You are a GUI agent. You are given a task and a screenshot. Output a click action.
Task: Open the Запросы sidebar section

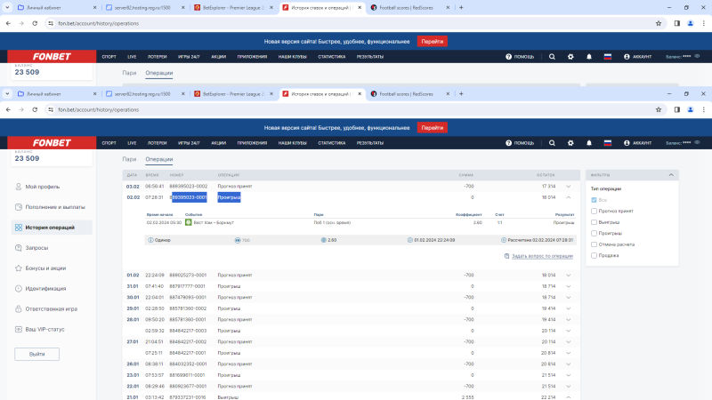36,247
